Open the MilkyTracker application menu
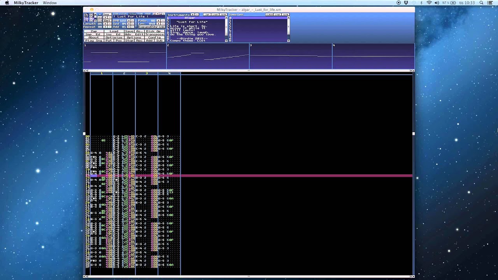This screenshot has height=280, width=498. 26,3
